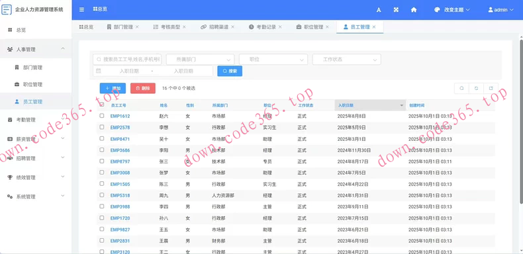Check the row for EMP2578

pos(102,127)
